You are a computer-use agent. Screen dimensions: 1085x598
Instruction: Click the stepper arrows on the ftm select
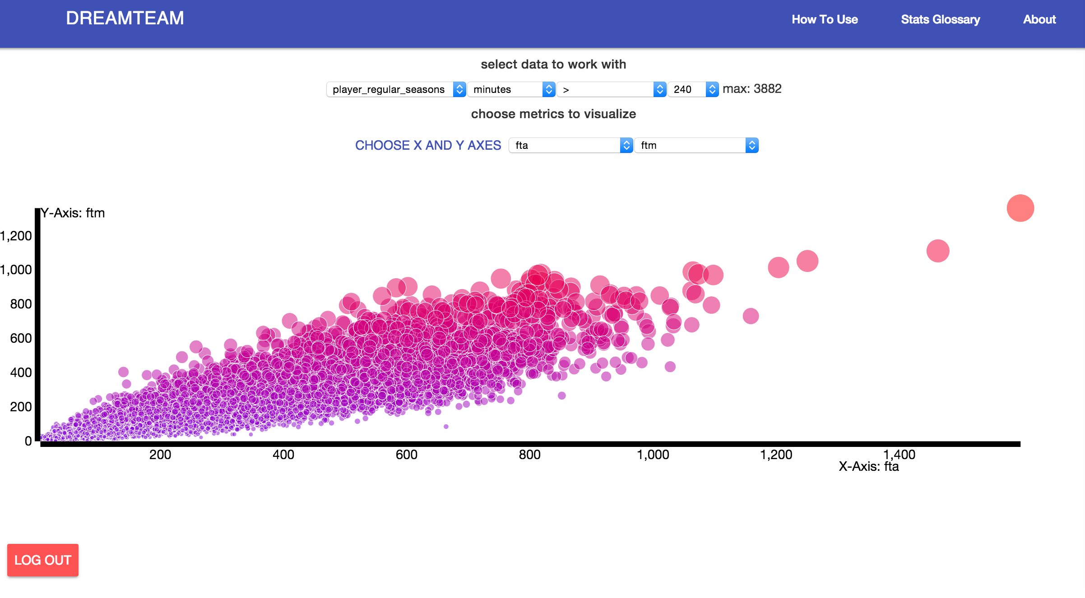pos(752,145)
